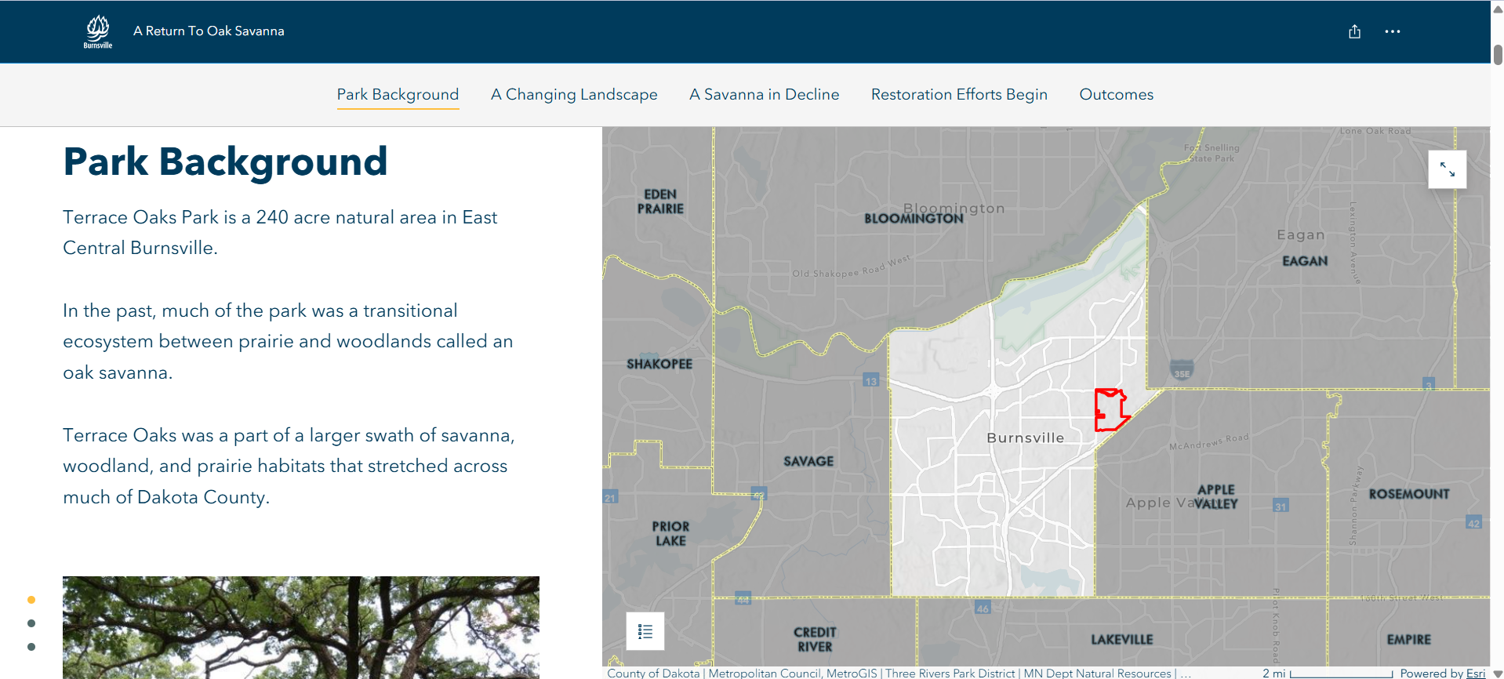Click the SHAKOPEE map label
Viewport: 1504px width, 679px height.
pos(659,364)
